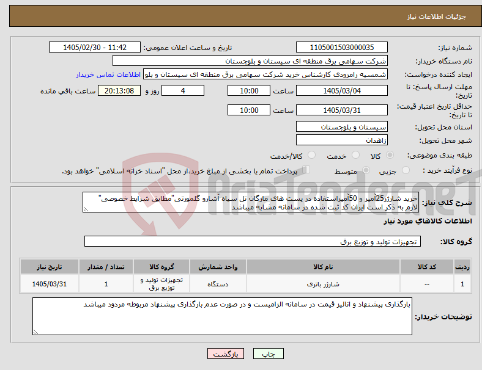Click the چاپ (print) button
482x370 pixels.
[x=269, y=354]
